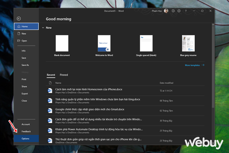The image size is (229, 153).
Task: Collapse the New section chevron
Action: (43, 28)
